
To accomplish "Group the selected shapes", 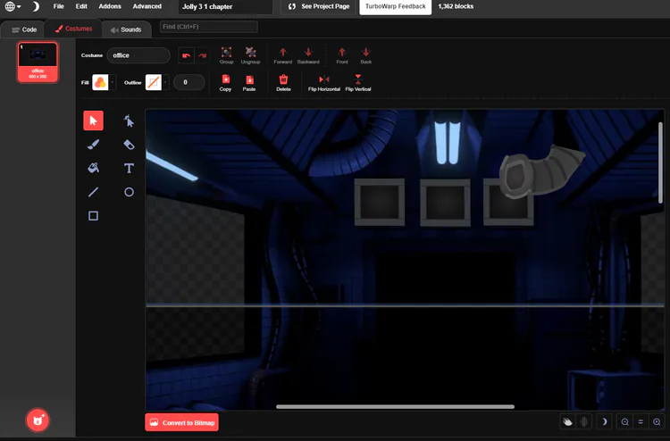I will [227, 55].
